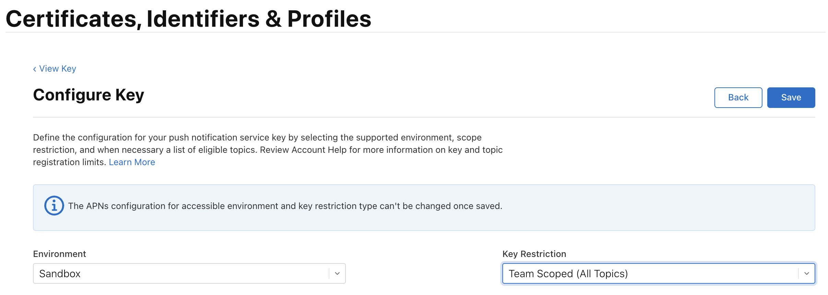
Task: Click the 'Sandbox' value text
Action: pyautogui.click(x=60, y=274)
